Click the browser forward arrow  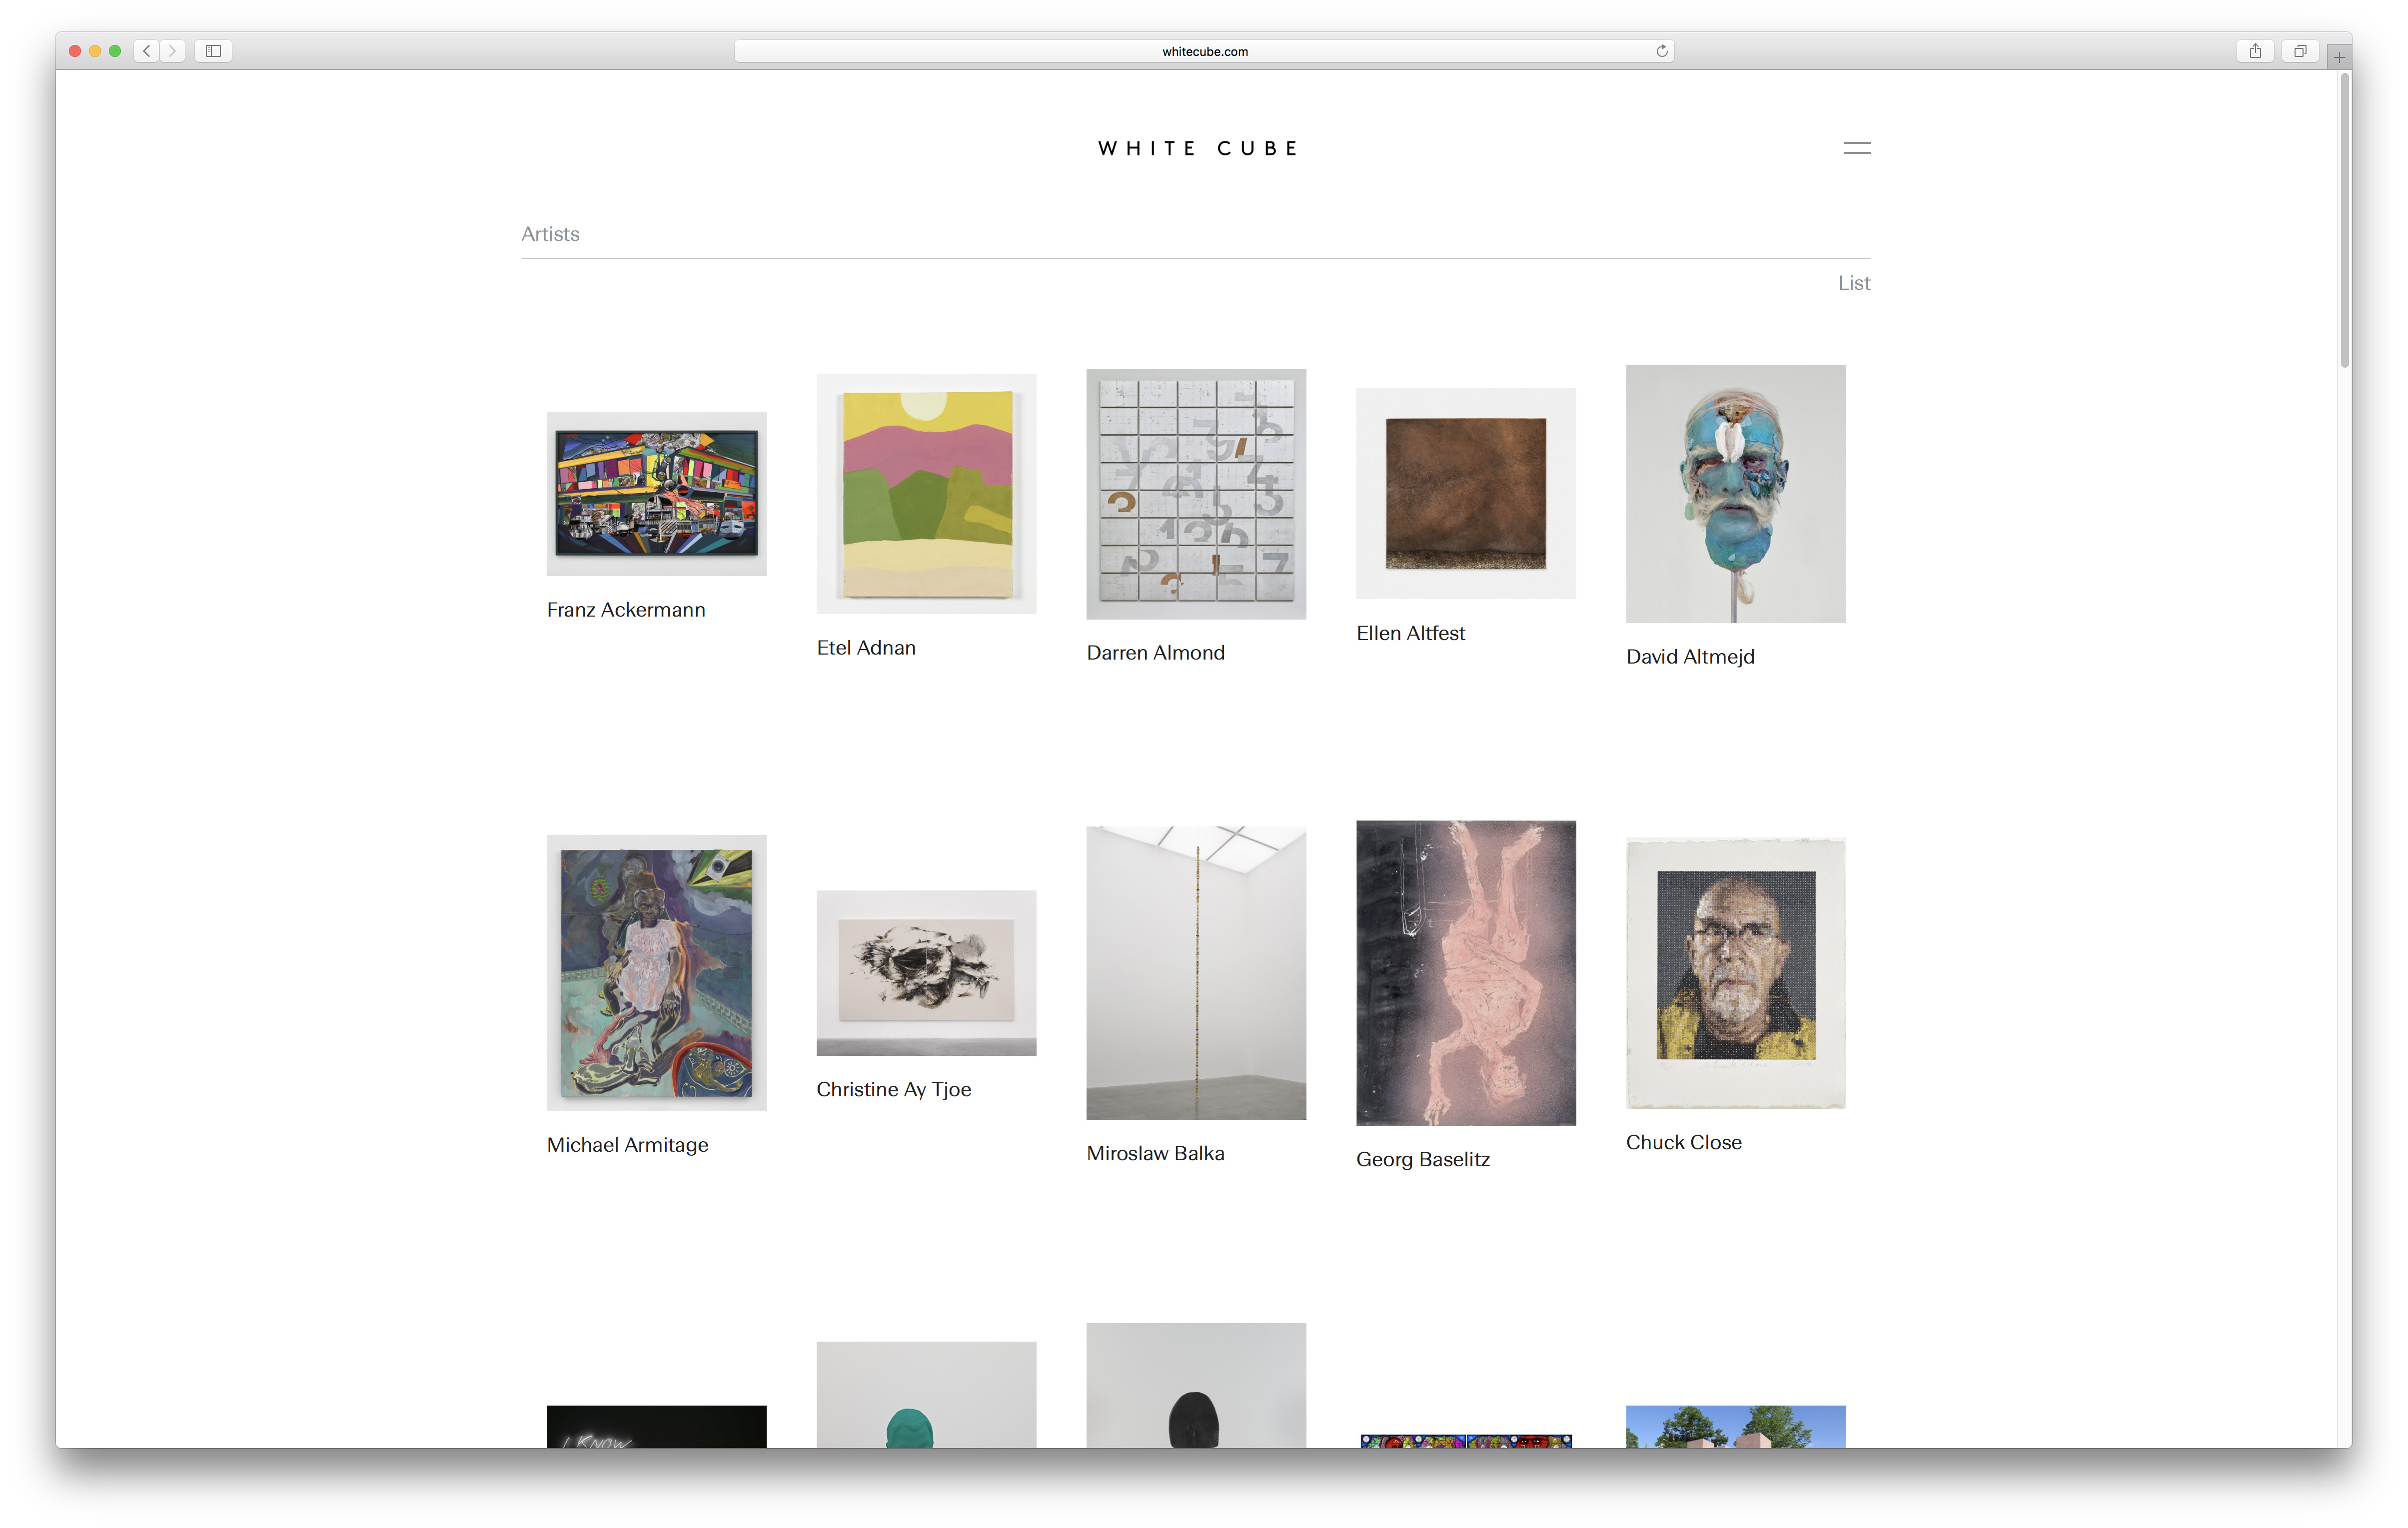click(172, 51)
